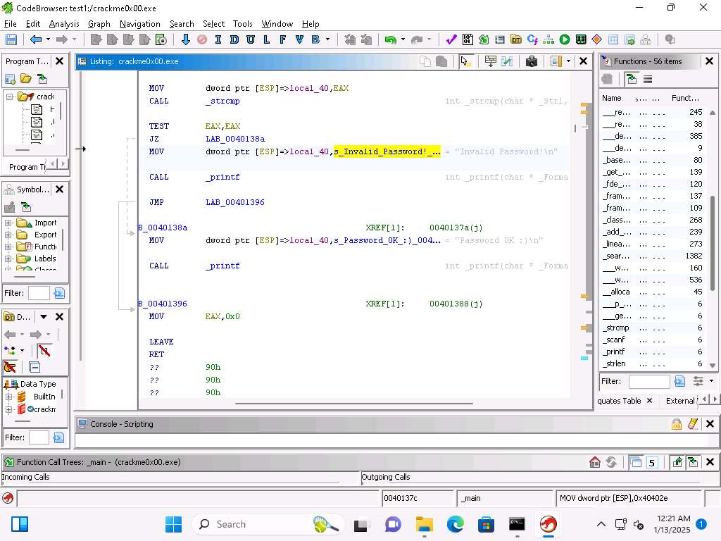Click the Functions panel filter text field
Viewport: 721px width, 541px height.
tap(648, 381)
